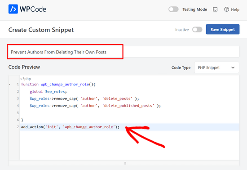Click the add_action line 7
Image resolution: width=247 pixels, height=170 pixels.
coord(70,127)
